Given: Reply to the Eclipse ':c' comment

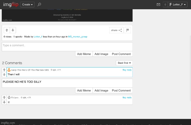Looking at the screenshot, I should [129, 97].
